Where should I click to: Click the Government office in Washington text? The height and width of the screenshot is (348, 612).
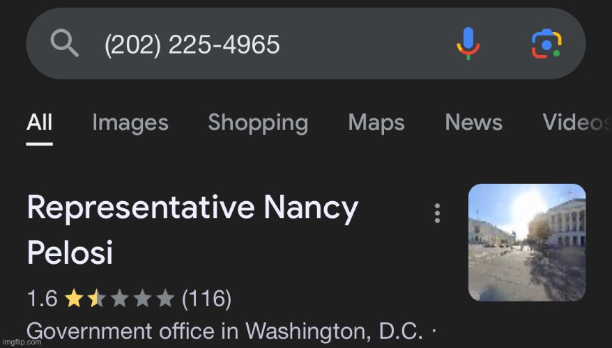pos(224,331)
